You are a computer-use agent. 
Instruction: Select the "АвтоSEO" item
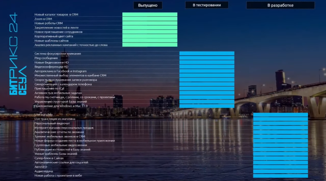click(41, 167)
